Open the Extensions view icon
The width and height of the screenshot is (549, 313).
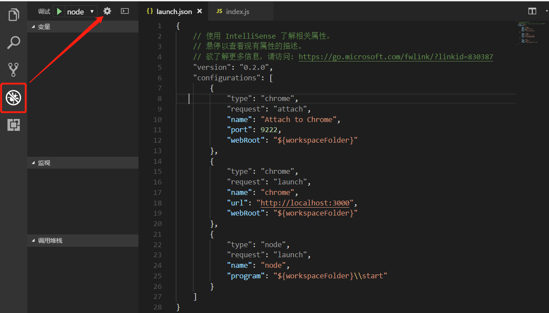click(x=14, y=125)
